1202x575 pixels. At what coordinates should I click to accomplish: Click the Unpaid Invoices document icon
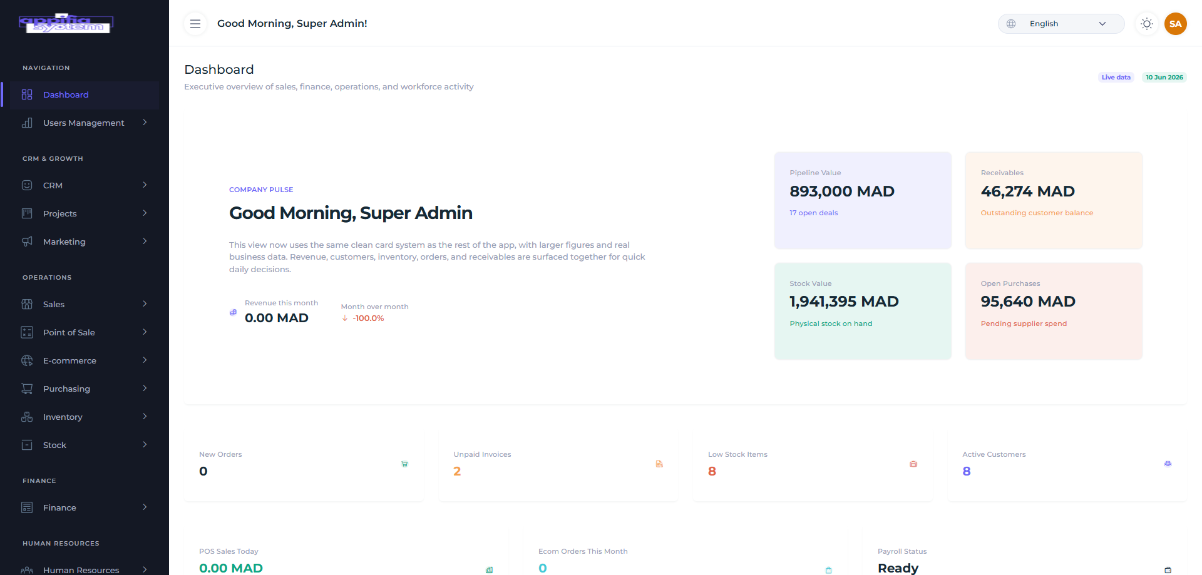pos(659,464)
